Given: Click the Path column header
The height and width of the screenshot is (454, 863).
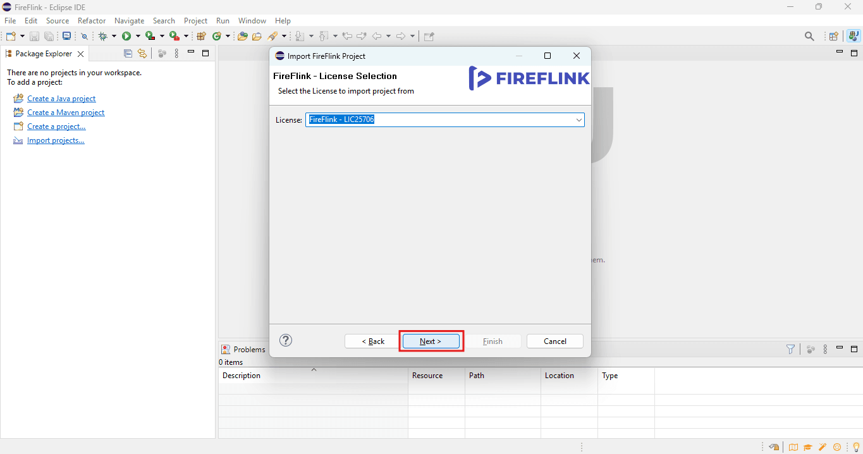Looking at the screenshot, I should (x=503, y=376).
